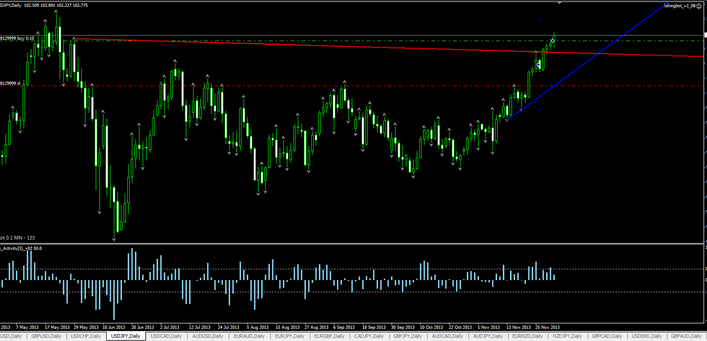This screenshot has width=707, height=341.
Task: Switch to the EURAUD,Daily chart tab
Action: click(x=249, y=336)
